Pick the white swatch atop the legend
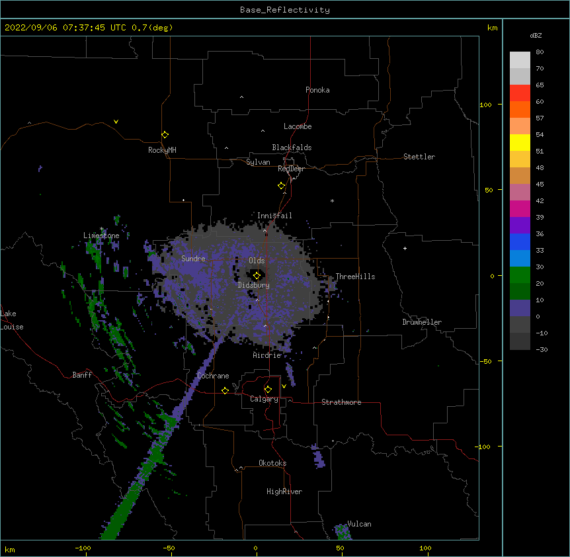Viewport: 570px width, 557px height. (x=520, y=60)
